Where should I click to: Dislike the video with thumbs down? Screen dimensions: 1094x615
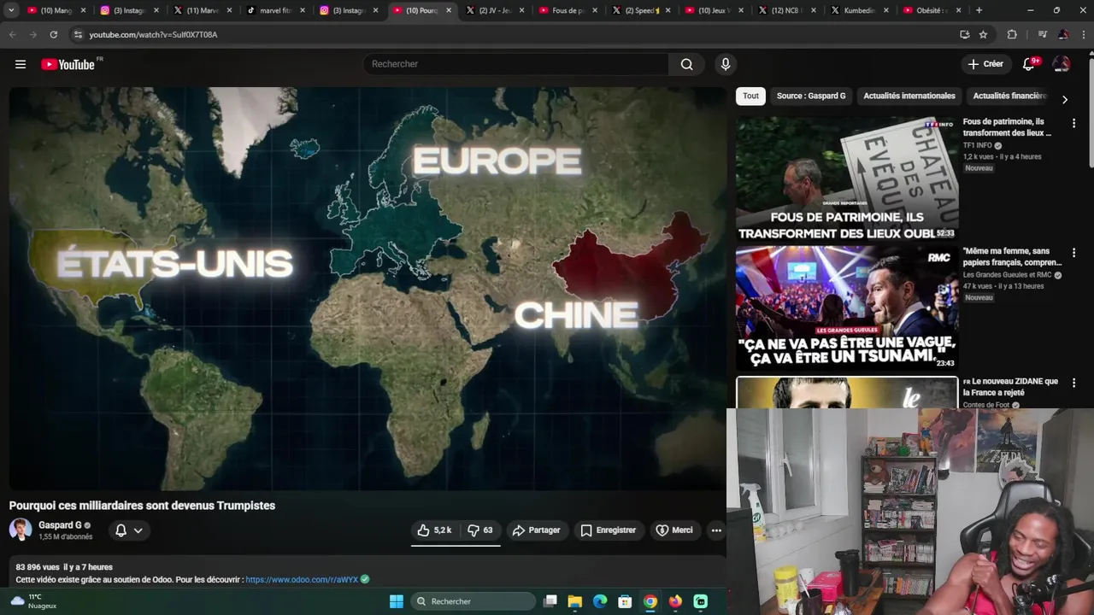pyautogui.click(x=480, y=530)
